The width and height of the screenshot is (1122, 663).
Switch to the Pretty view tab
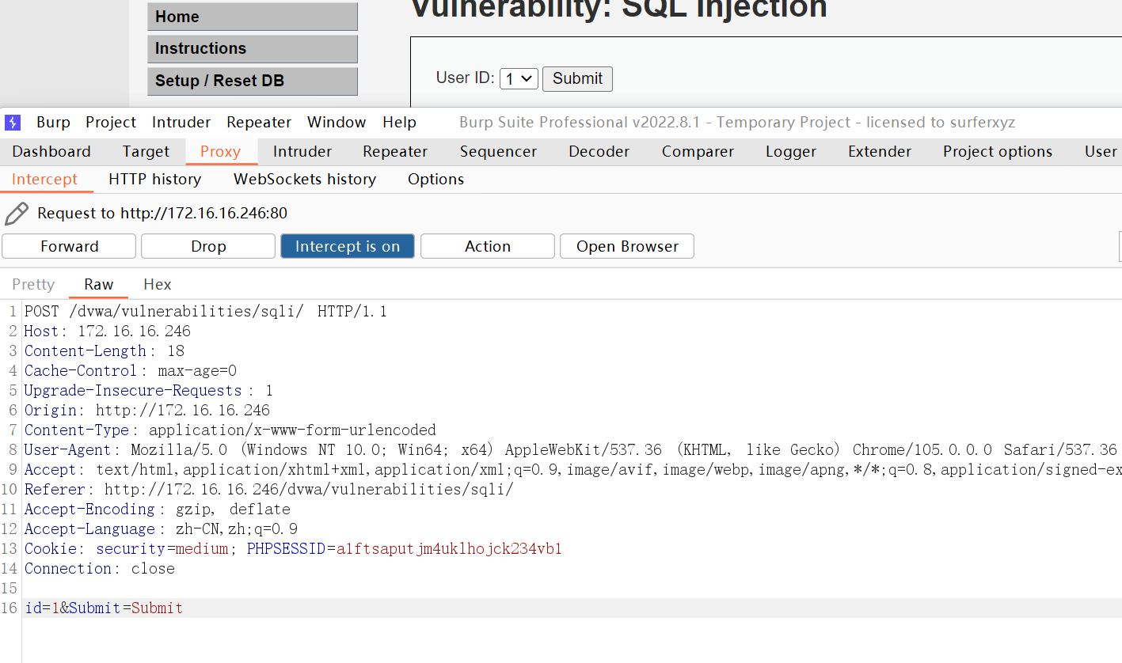(33, 285)
